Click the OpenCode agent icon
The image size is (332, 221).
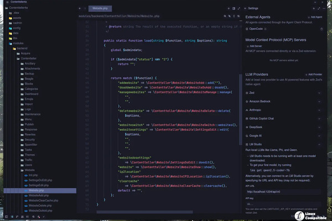click(x=247, y=29)
